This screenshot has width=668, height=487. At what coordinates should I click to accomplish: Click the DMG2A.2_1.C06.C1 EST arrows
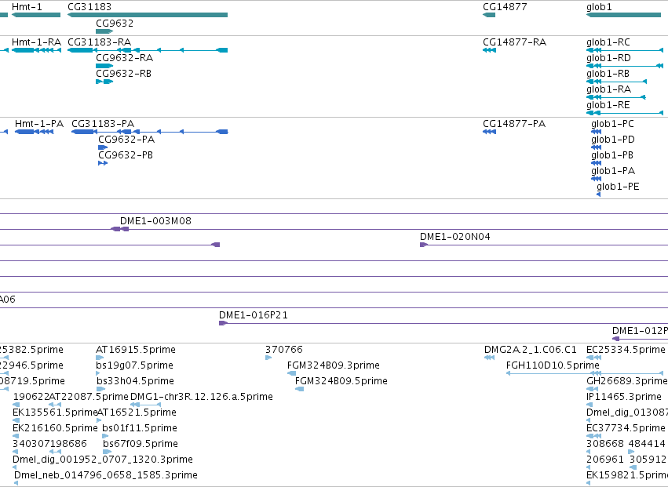click(x=490, y=358)
